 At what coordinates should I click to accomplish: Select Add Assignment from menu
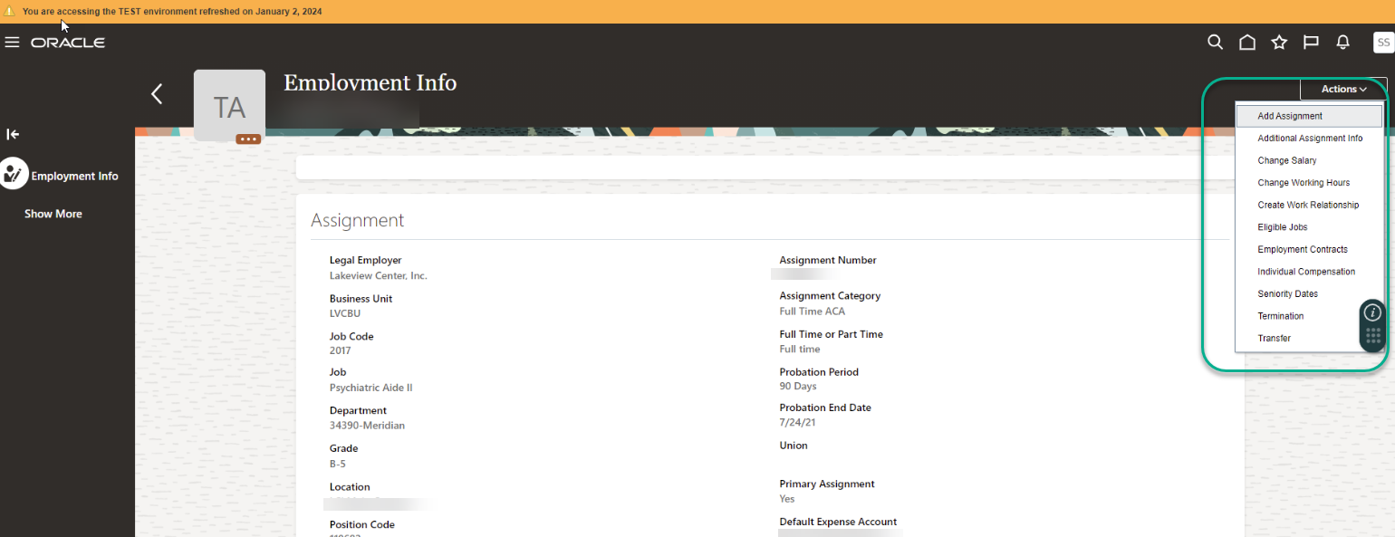[x=1309, y=116]
